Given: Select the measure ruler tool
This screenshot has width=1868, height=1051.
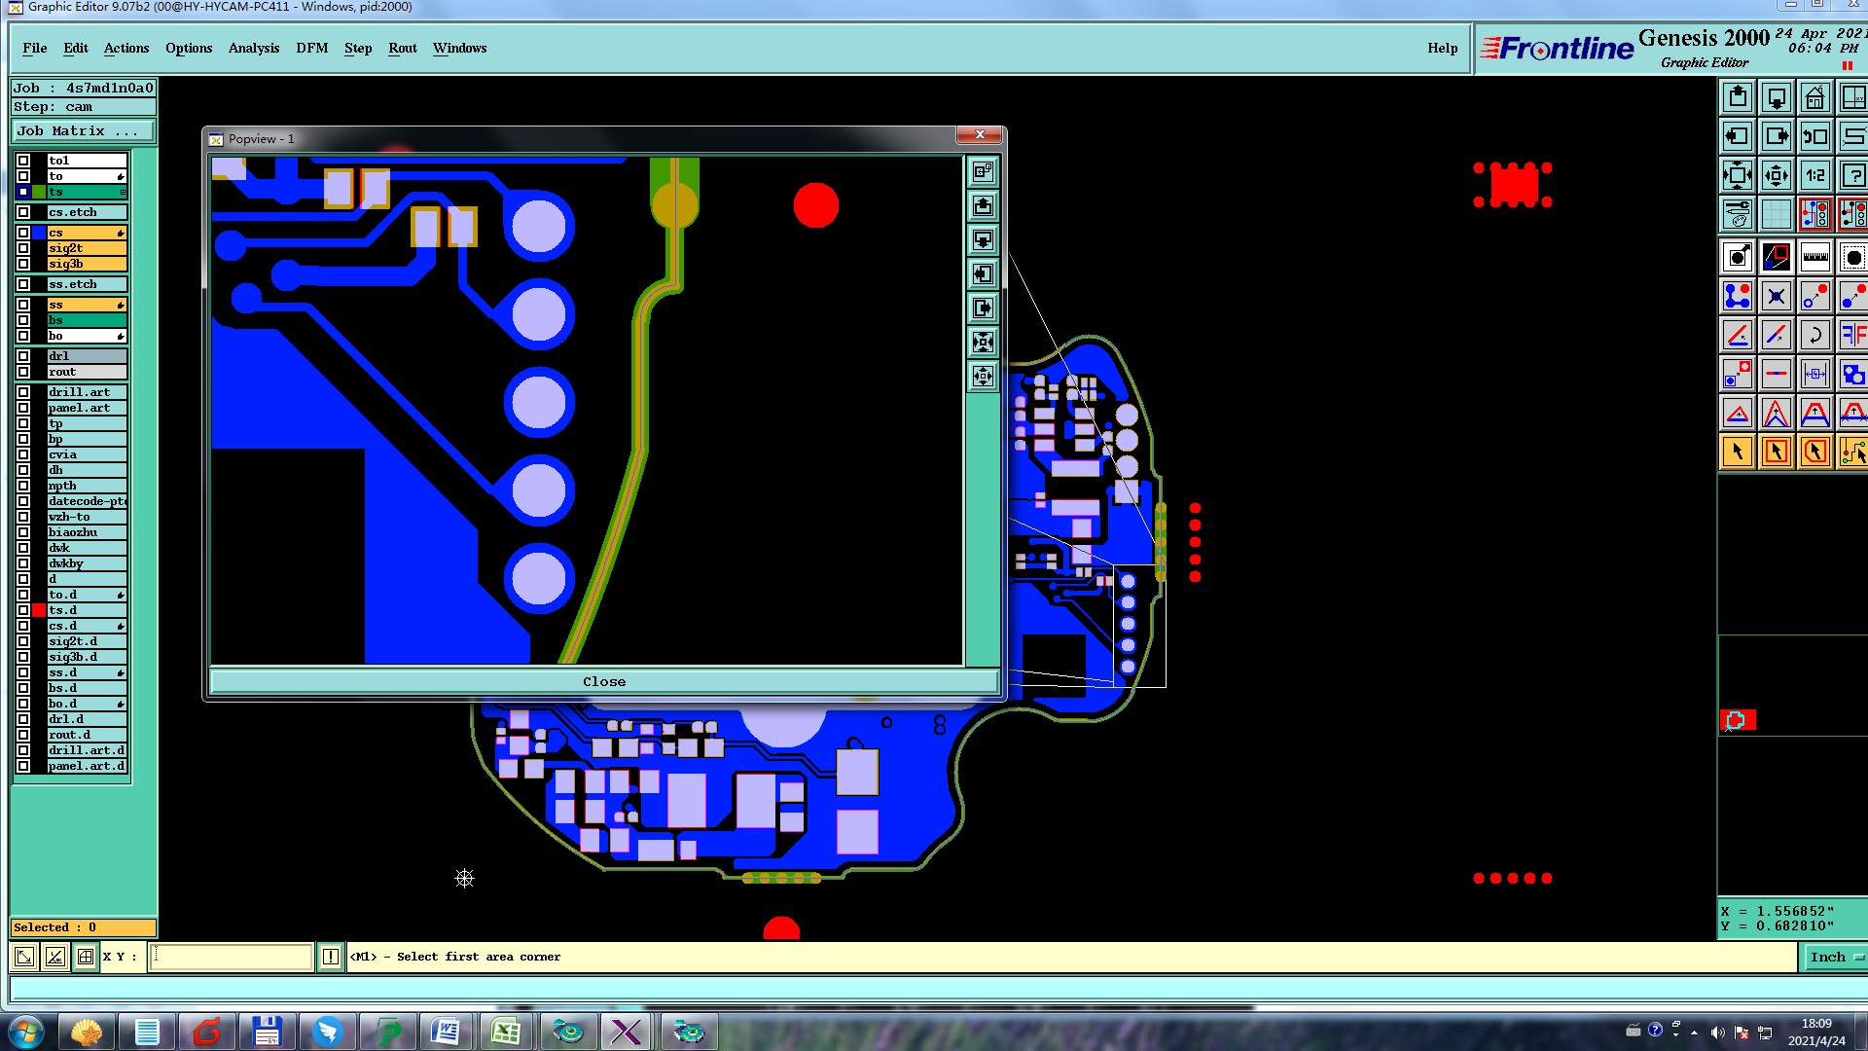Looking at the screenshot, I should tap(1815, 257).
